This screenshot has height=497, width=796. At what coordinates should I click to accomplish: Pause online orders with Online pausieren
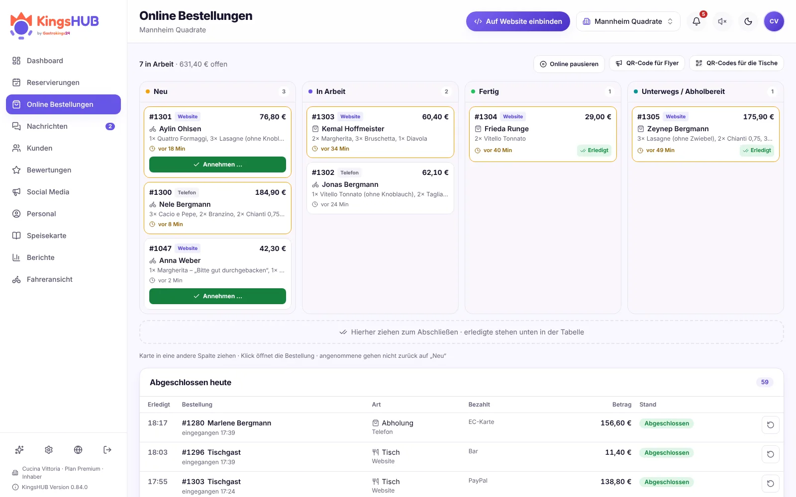tap(569, 64)
